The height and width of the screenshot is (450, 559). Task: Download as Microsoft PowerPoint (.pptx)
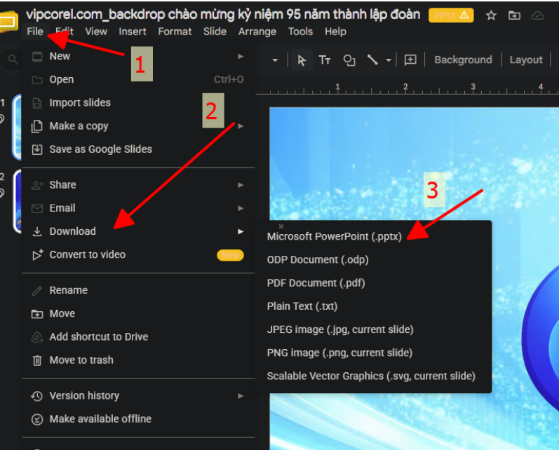tap(374, 237)
